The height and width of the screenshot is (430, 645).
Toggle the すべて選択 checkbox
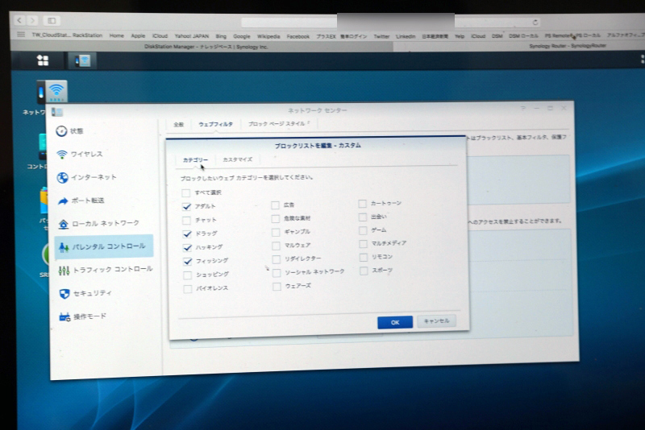tap(186, 192)
